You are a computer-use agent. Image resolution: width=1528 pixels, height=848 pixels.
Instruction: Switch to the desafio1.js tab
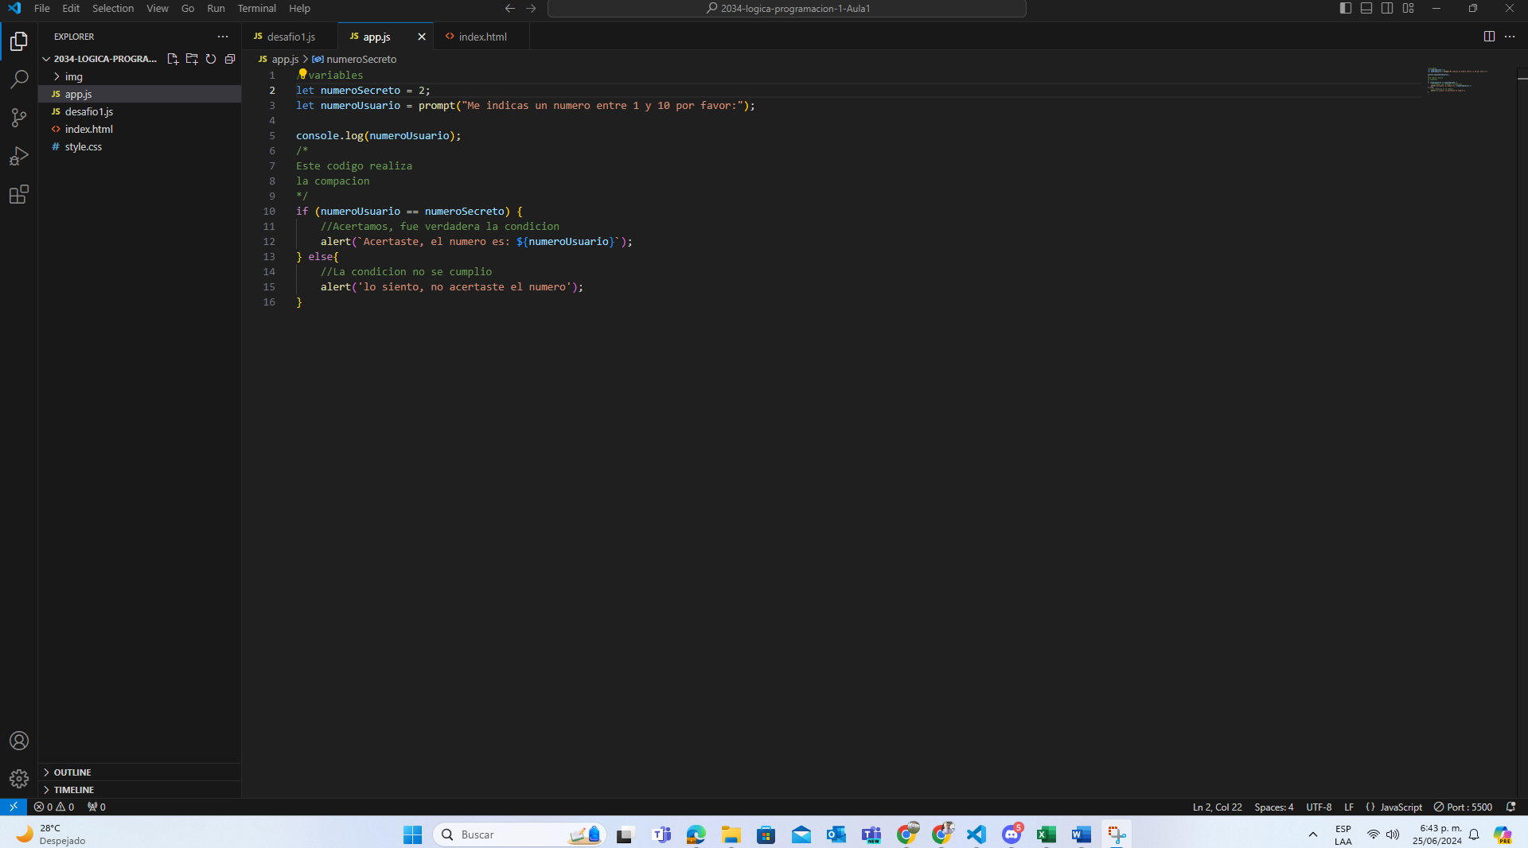[290, 37]
